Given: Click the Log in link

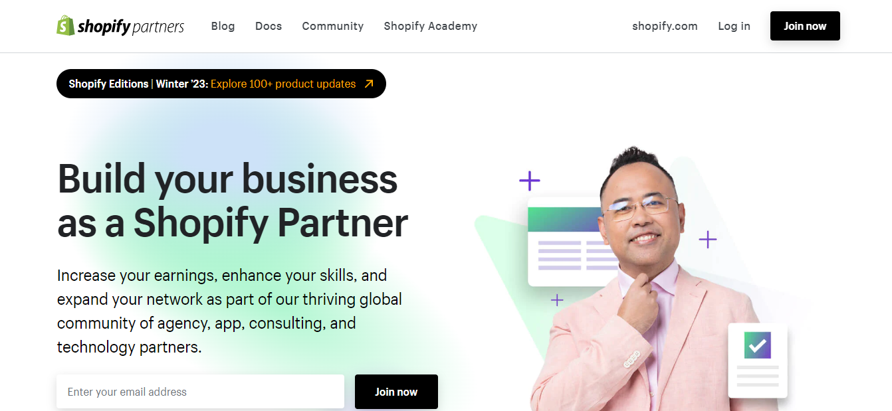Looking at the screenshot, I should click(x=734, y=26).
